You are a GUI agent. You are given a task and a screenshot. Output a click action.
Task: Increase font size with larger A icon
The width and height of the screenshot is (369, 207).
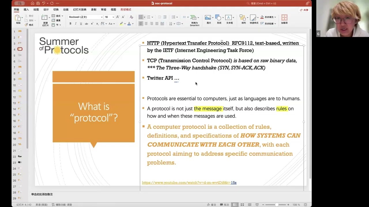click(118, 17)
